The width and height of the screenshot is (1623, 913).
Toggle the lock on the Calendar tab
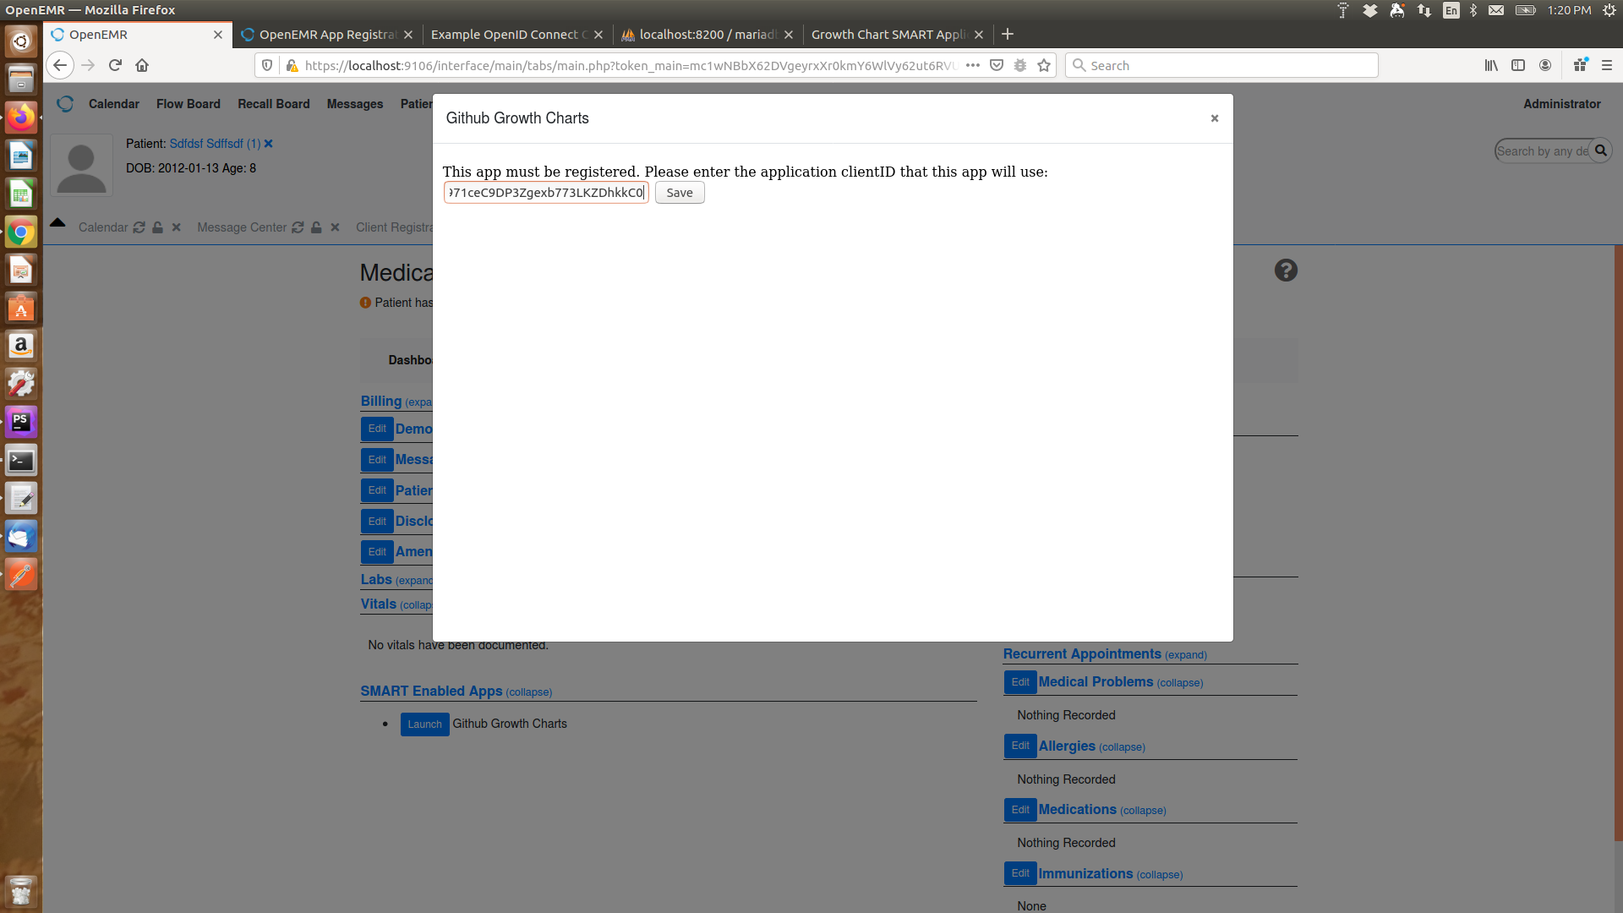[x=157, y=227]
